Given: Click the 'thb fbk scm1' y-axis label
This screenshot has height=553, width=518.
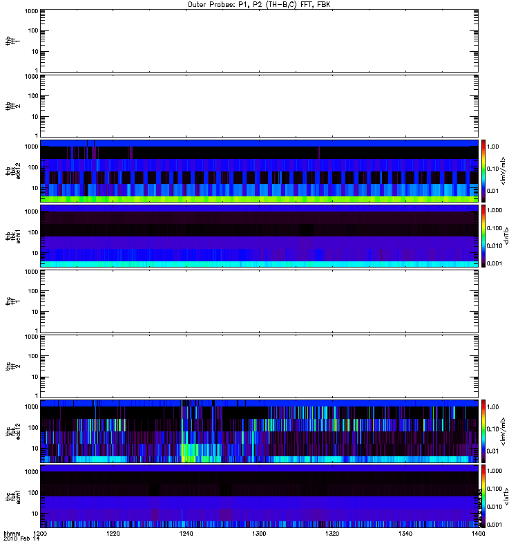Looking at the screenshot, I should (x=13, y=236).
